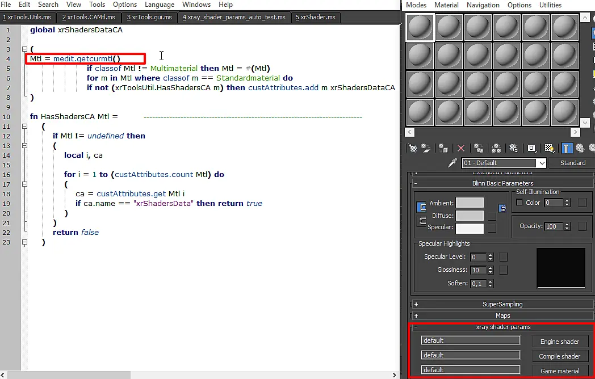Viewport: 595px width, 379px height.
Task: Click the Engine shader button
Action: (560, 342)
